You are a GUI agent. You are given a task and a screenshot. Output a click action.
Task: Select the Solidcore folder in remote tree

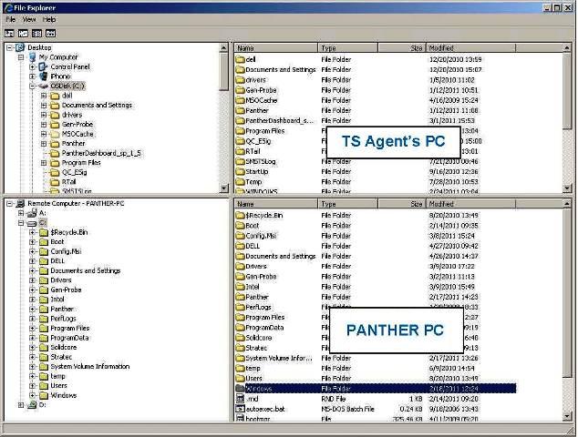63,347
